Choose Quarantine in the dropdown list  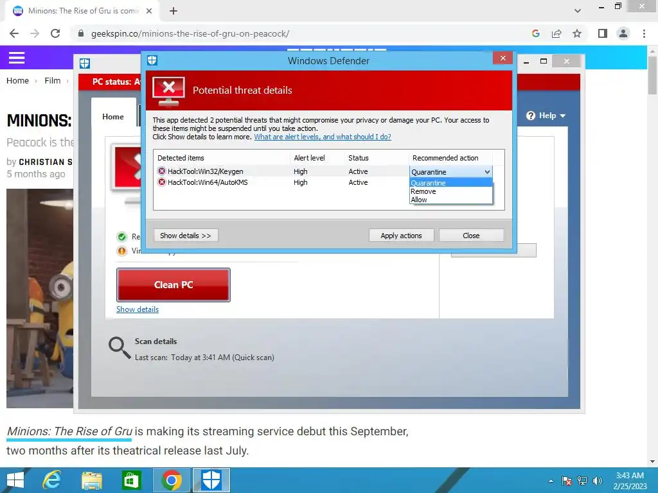(450, 183)
